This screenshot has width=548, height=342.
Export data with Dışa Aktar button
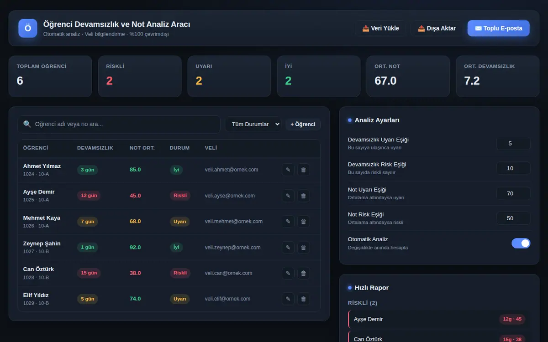[437, 28]
